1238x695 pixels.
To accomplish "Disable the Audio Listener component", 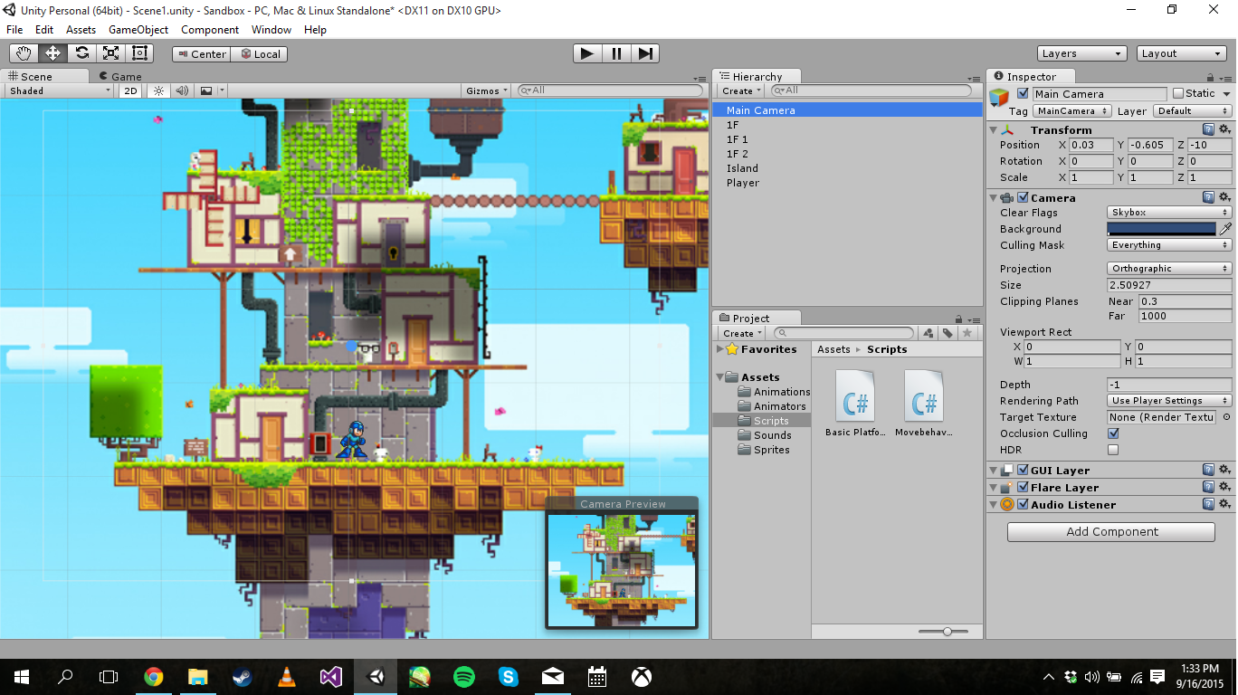I will pos(1023,504).
